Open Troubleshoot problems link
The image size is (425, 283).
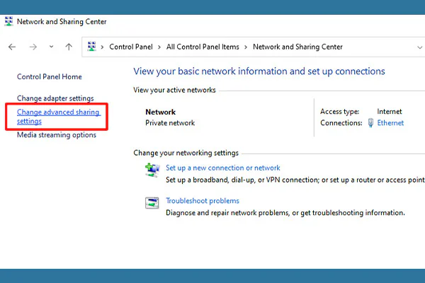tap(203, 201)
